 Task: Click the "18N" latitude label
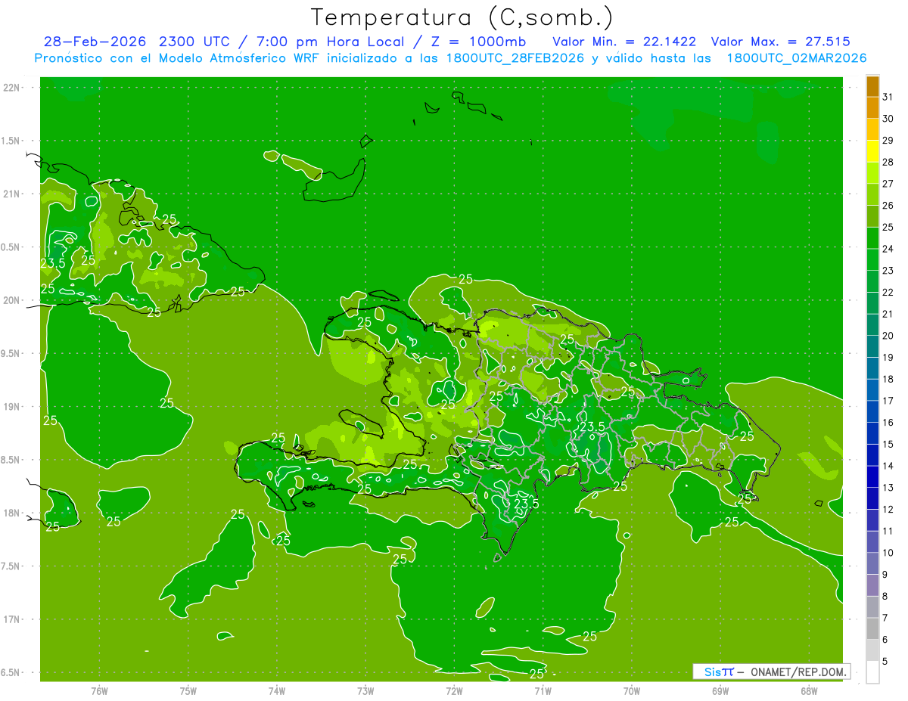pos(12,513)
